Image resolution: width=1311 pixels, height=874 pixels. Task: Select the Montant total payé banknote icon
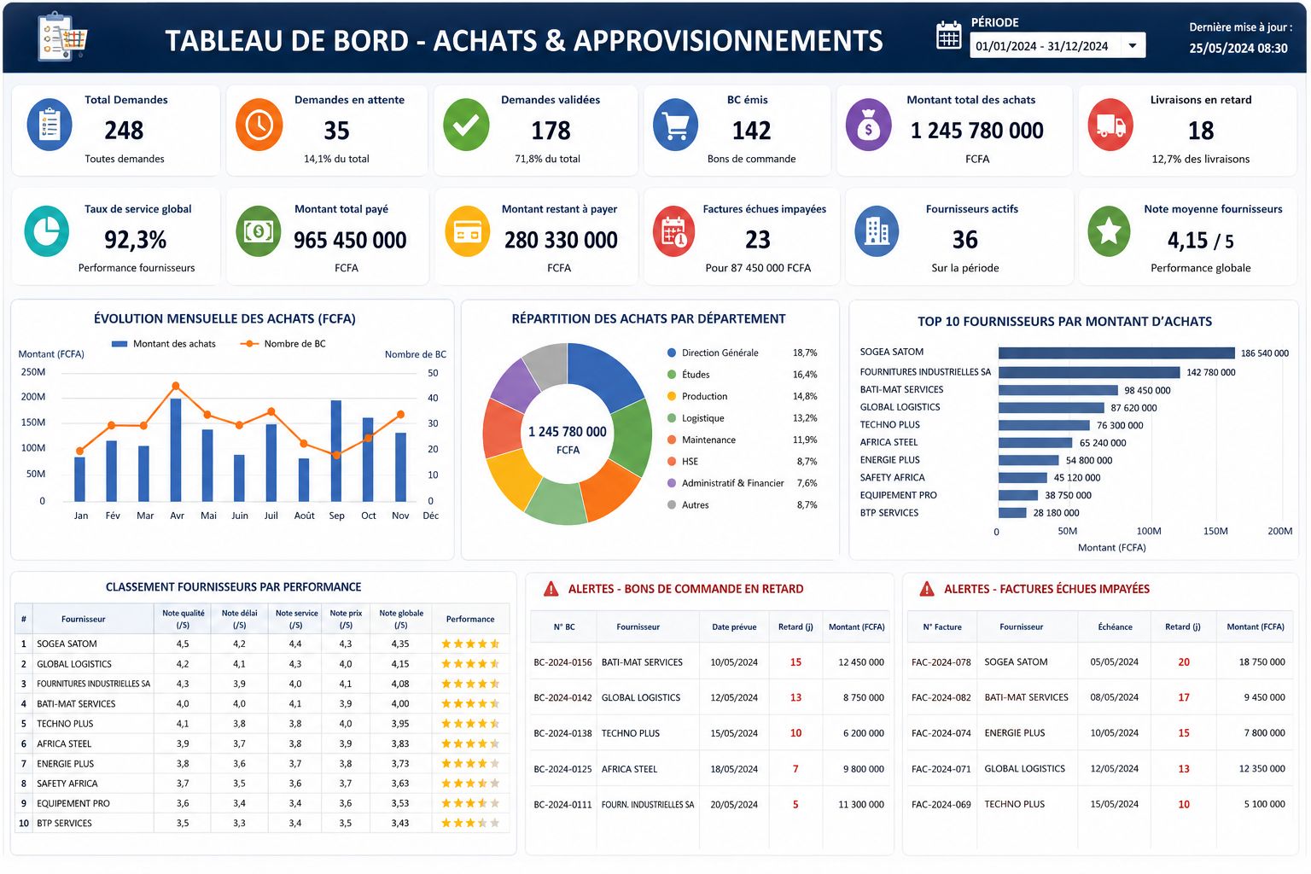pos(259,231)
